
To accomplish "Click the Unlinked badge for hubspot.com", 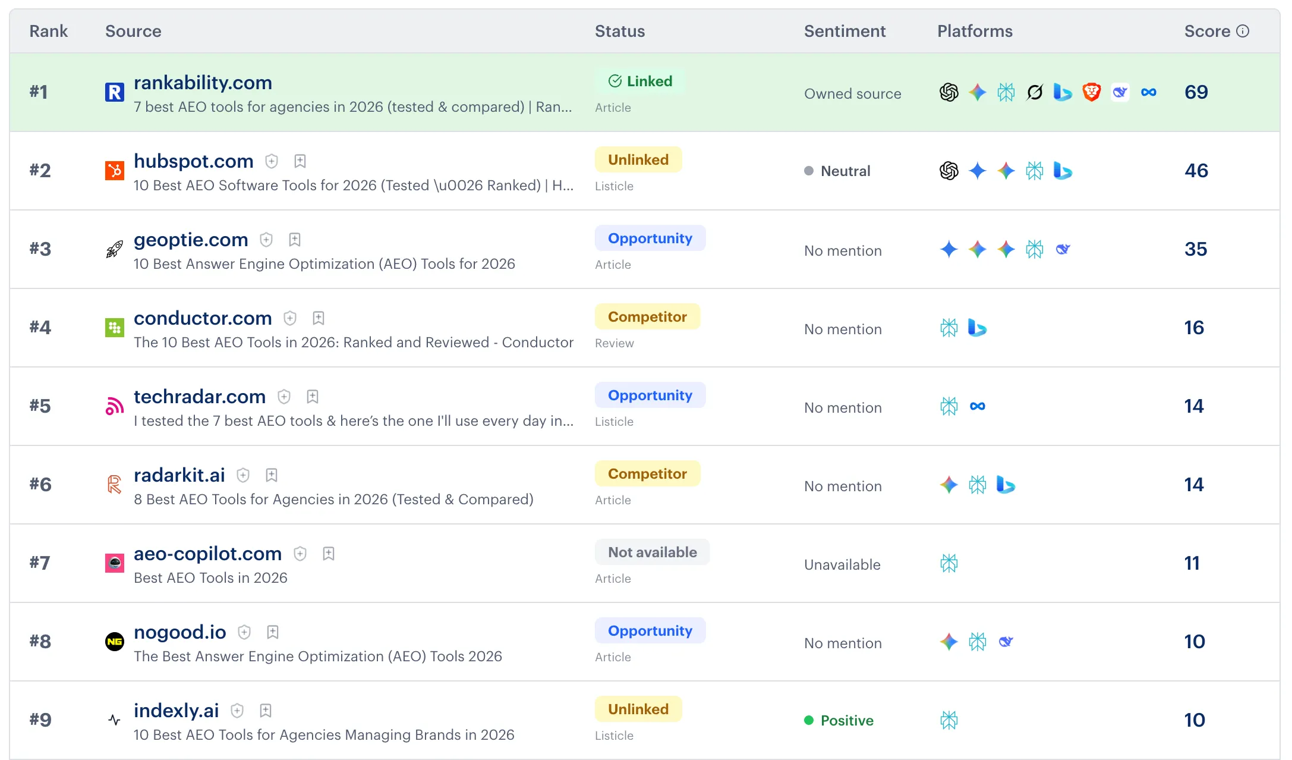I will 638,160.
